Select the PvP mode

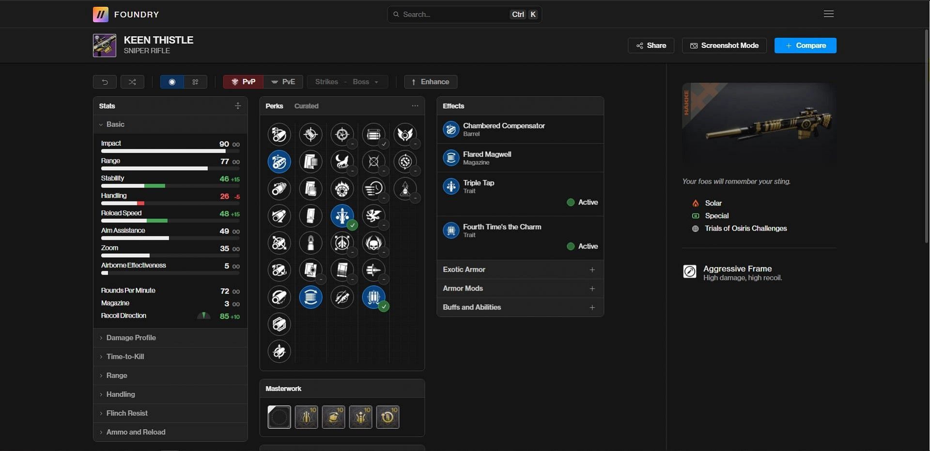click(x=243, y=82)
